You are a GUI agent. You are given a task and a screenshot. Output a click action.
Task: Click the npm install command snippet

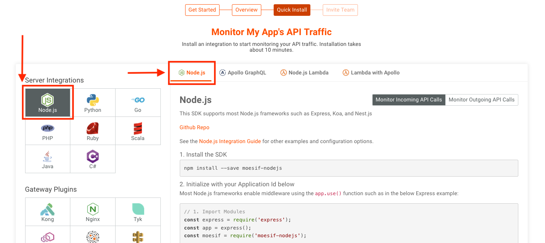[349, 168]
